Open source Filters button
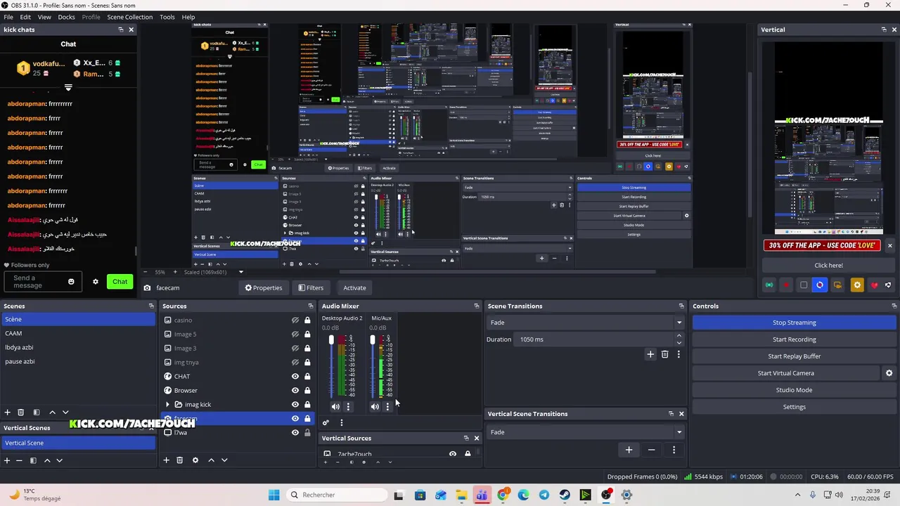Viewport: 900px width, 506px height. pos(311,287)
